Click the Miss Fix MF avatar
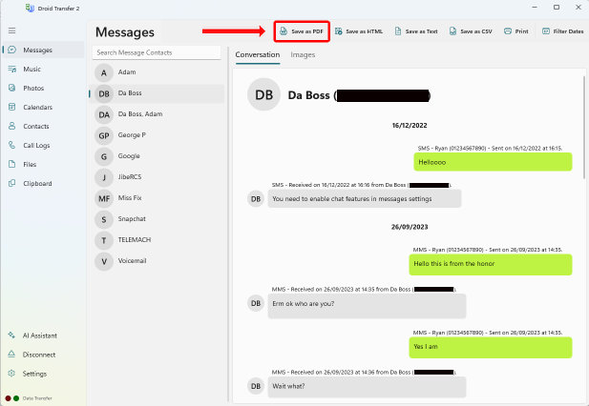The width and height of the screenshot is (589, 406). [x=104, y=198]
